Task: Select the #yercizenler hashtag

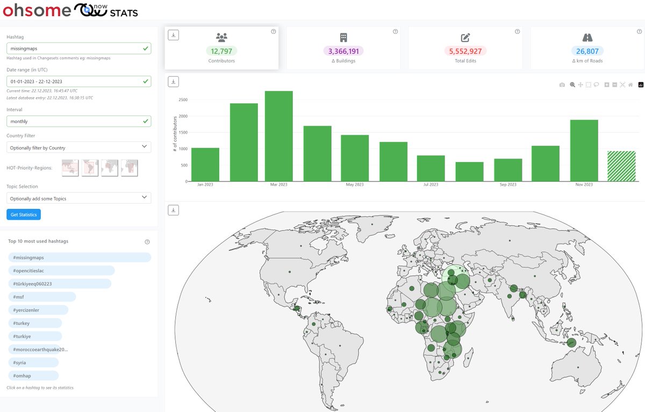Action: click(38, 310)
